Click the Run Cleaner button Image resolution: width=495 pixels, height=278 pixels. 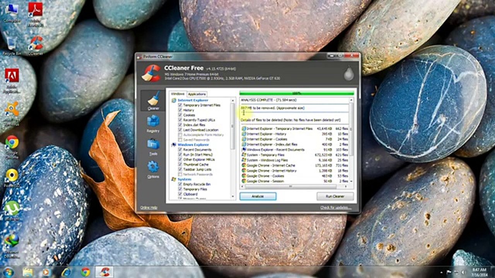click(x=335, y=196)
